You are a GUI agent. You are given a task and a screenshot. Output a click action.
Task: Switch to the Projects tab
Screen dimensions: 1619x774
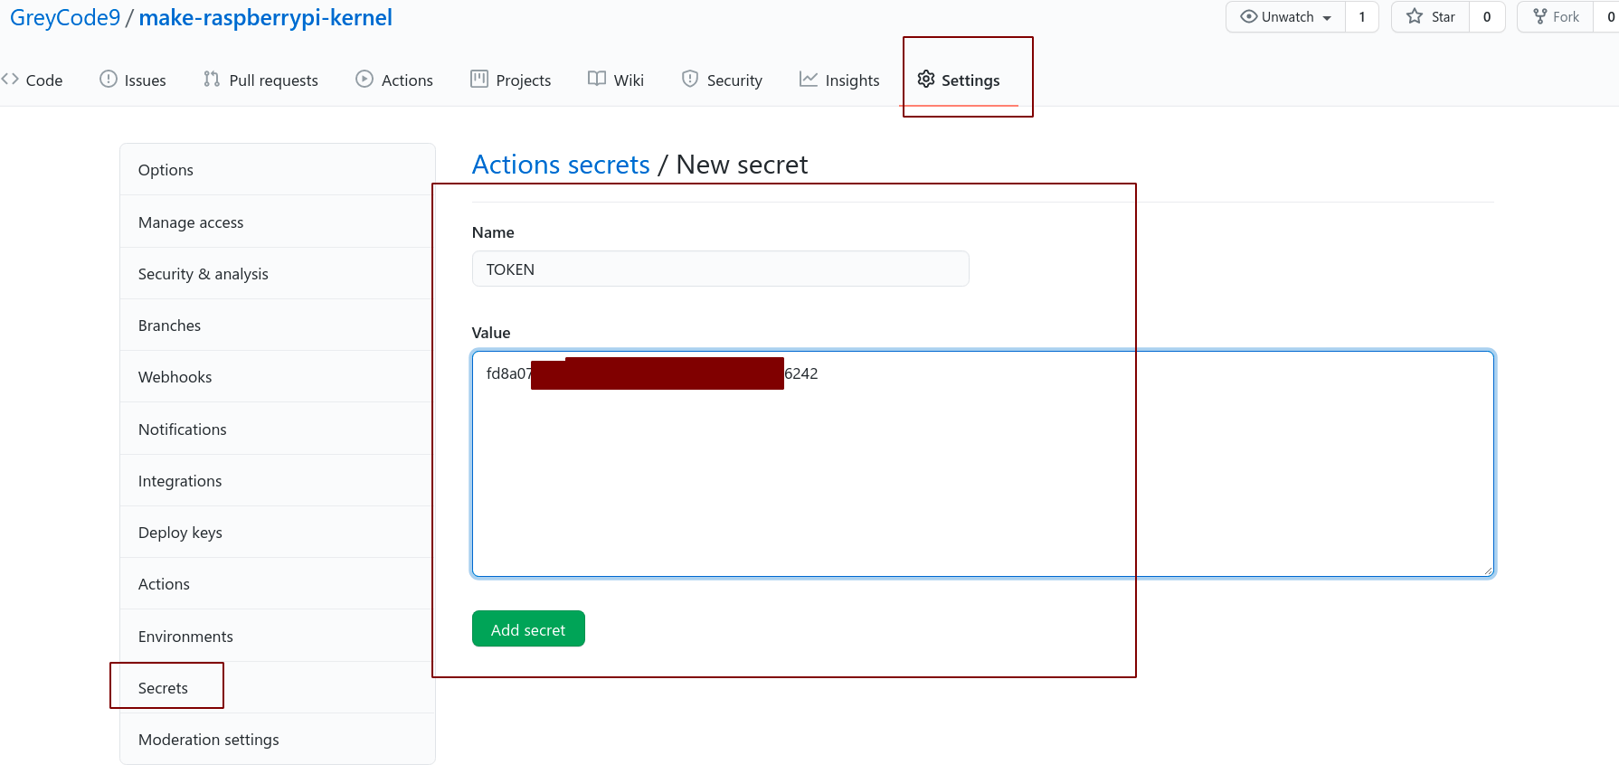[511, 80]
